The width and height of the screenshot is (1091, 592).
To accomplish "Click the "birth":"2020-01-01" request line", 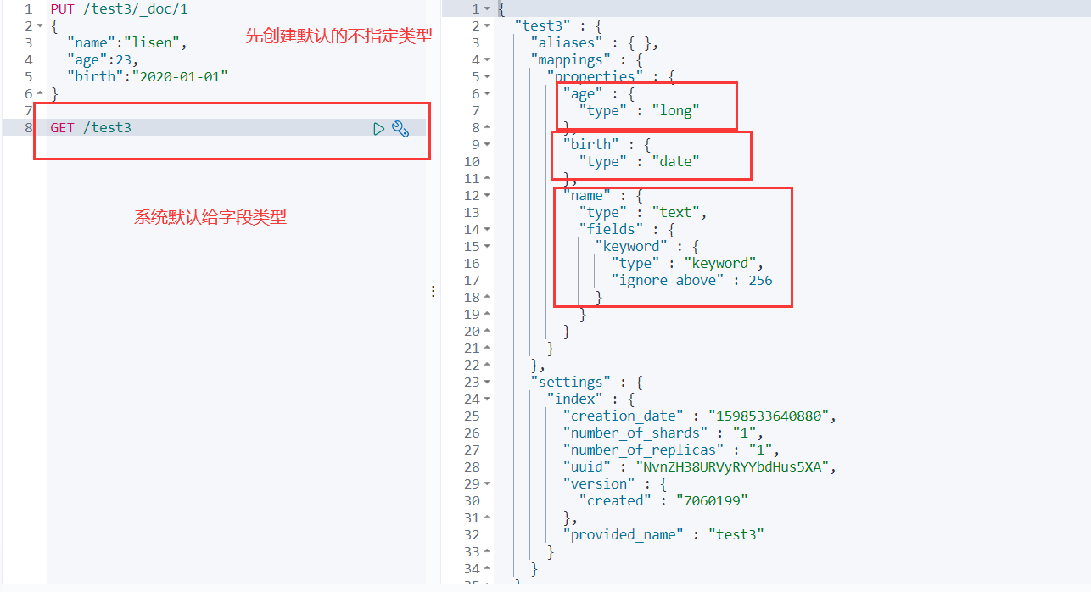I will pyautogui.click(x=148, y=77).
